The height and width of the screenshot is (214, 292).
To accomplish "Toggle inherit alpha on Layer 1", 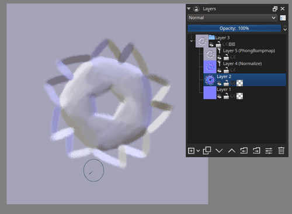I will [x=233, y=96].
